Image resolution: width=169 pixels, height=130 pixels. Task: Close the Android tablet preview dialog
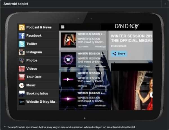(x=165, y=4)
